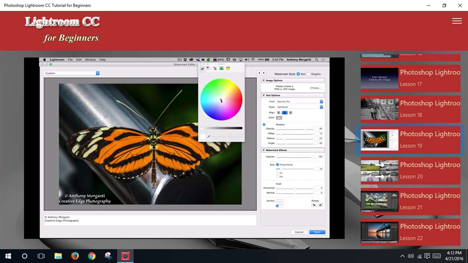Open File Explorer from the taskbar
Viewport: 468px width, 263px height.
(58, 256)
